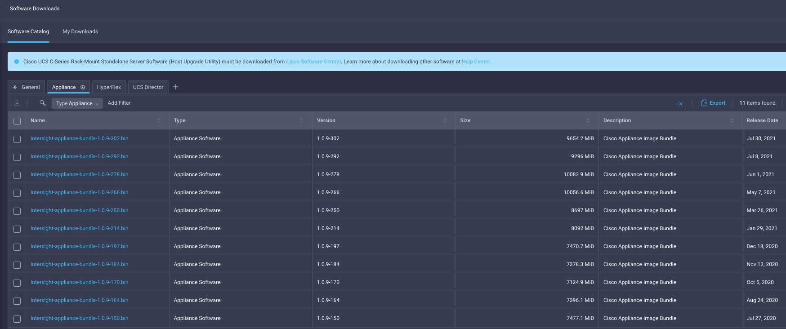Open intersight-appliance-bundle-1.0.9-292.bin link
786x329 pixels.
[x=80, y=156]
